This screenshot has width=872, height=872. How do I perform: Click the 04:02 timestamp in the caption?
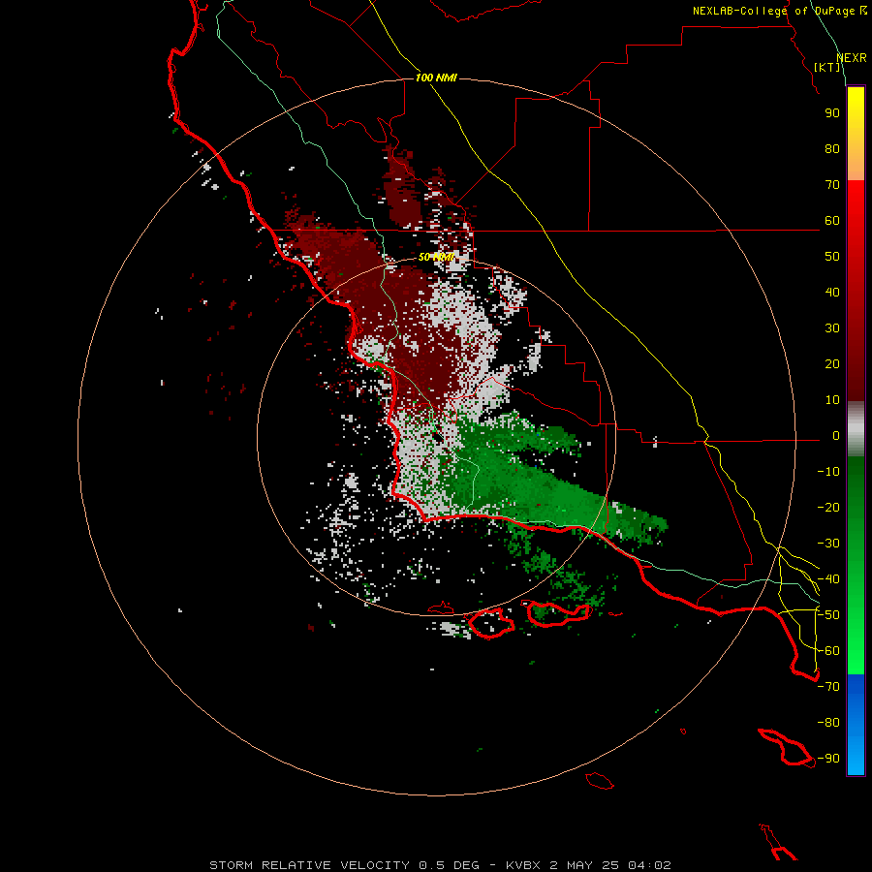[649, 865]
